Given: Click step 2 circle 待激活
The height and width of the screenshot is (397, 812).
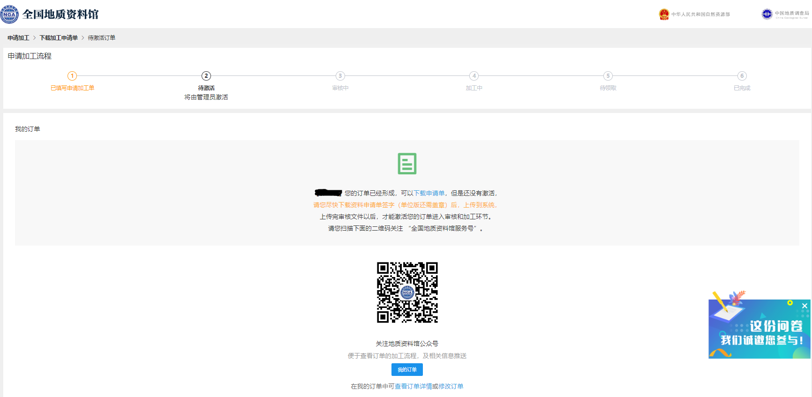Looking at the screenshot, I should click(x=206, y=76).
